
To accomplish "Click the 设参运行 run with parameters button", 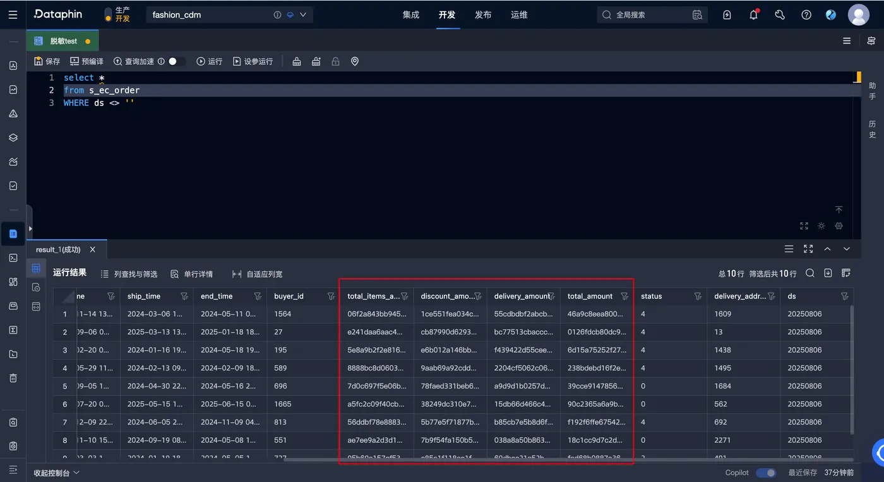I will click(253, 61).
